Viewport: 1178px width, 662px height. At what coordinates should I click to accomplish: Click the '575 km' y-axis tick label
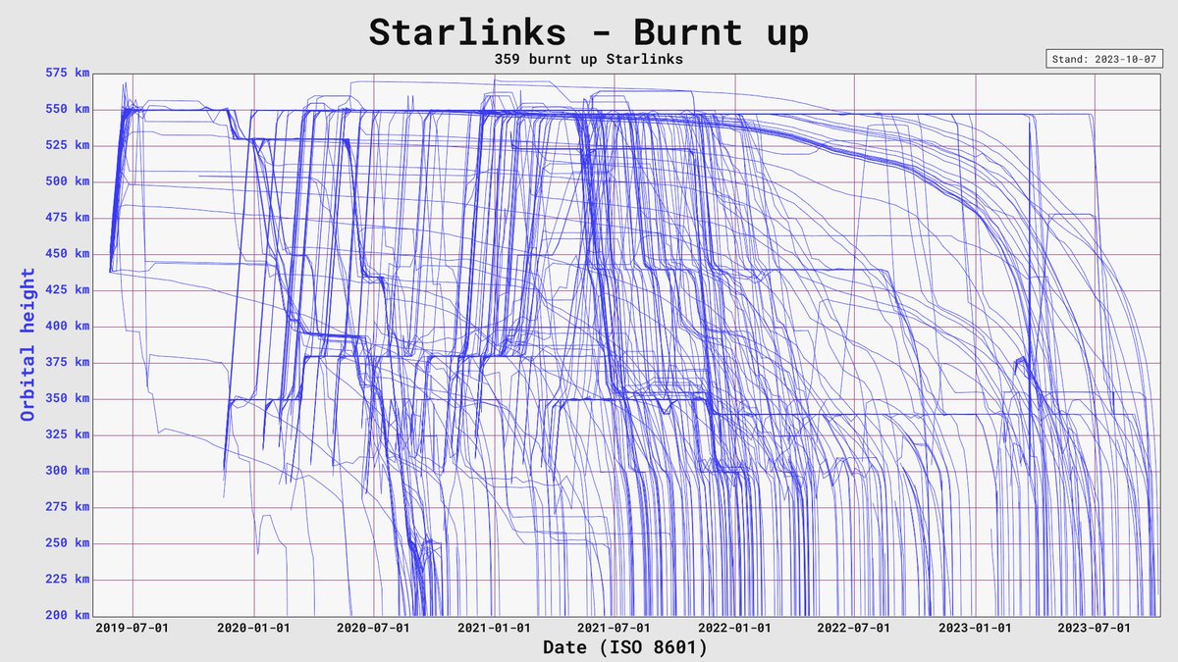point(67,73)
